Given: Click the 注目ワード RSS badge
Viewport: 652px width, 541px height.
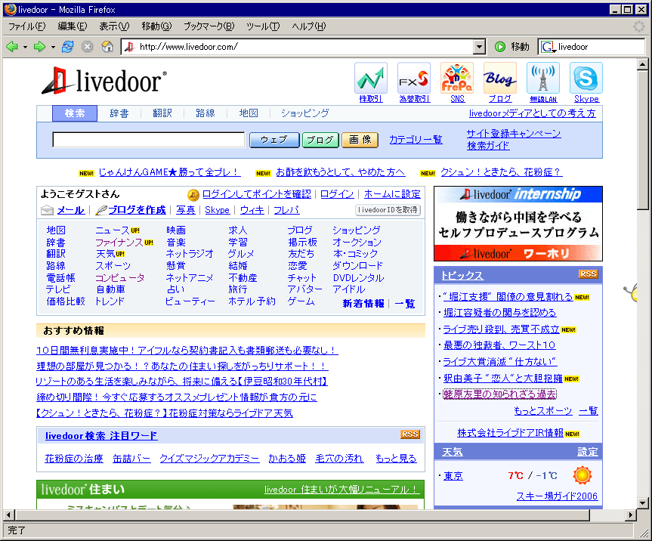Looking at the screenshot, I should click(x=410, y=434).
